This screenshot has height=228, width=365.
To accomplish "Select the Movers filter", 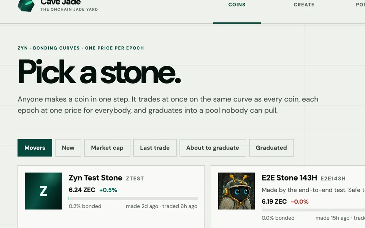I will click(x=35, y=148).
